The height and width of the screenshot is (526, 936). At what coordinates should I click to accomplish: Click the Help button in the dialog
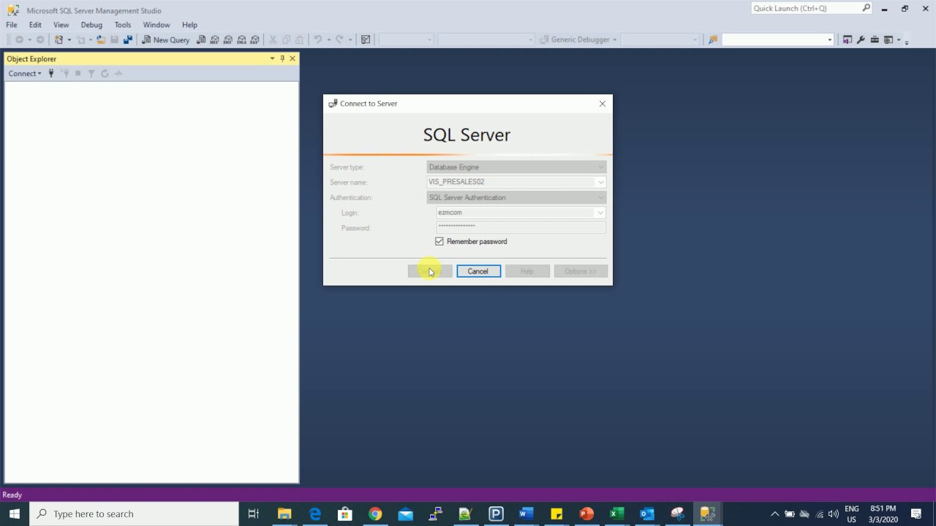[527, 271]
